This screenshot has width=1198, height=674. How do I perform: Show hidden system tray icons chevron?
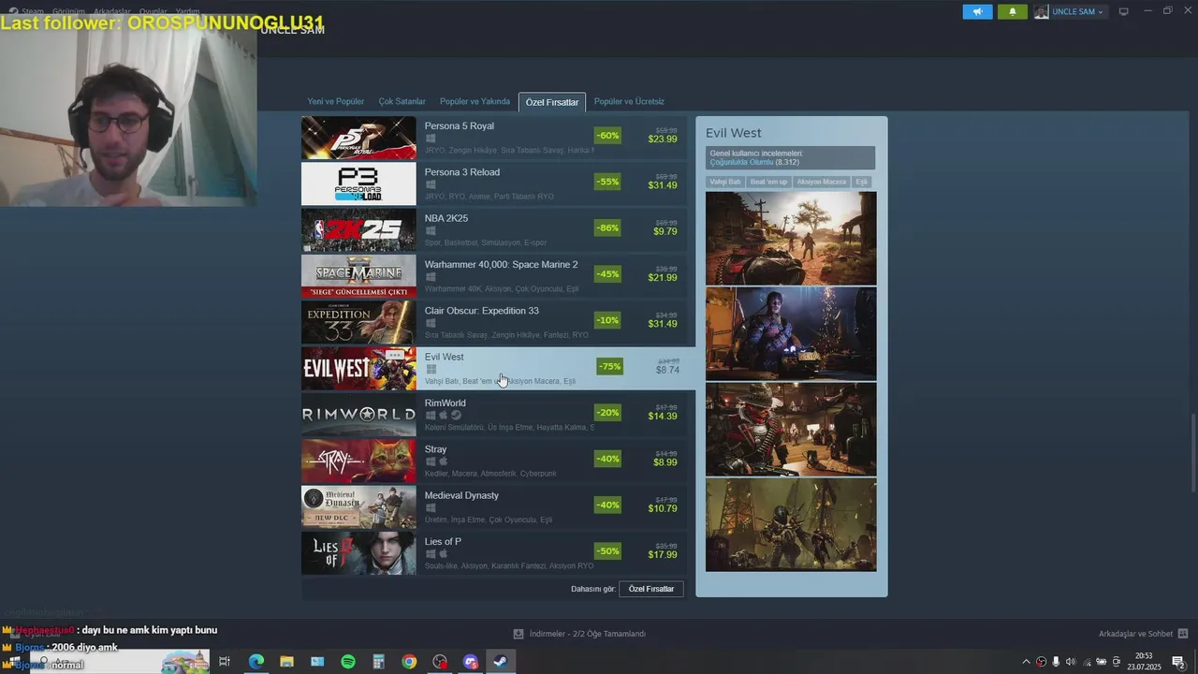coord(1027,662)
